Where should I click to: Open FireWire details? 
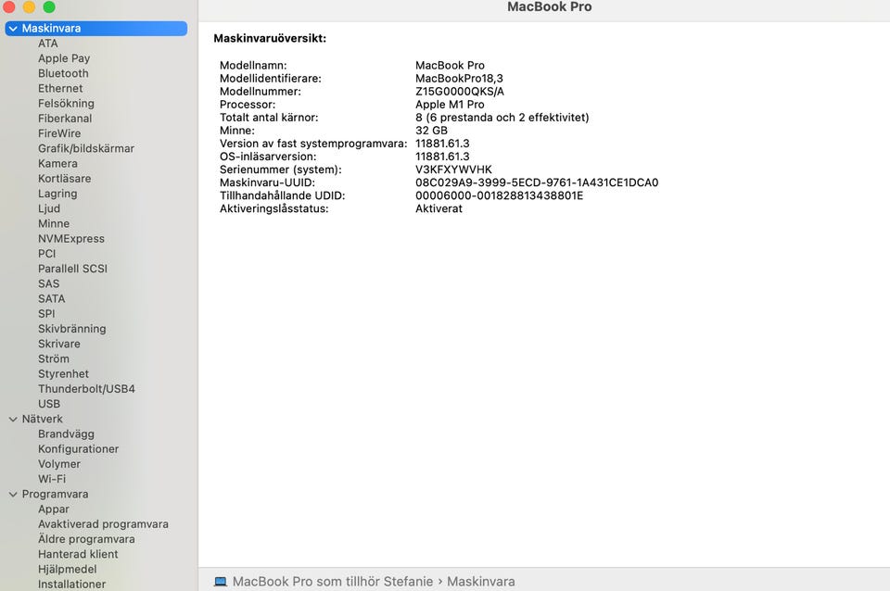59,133
